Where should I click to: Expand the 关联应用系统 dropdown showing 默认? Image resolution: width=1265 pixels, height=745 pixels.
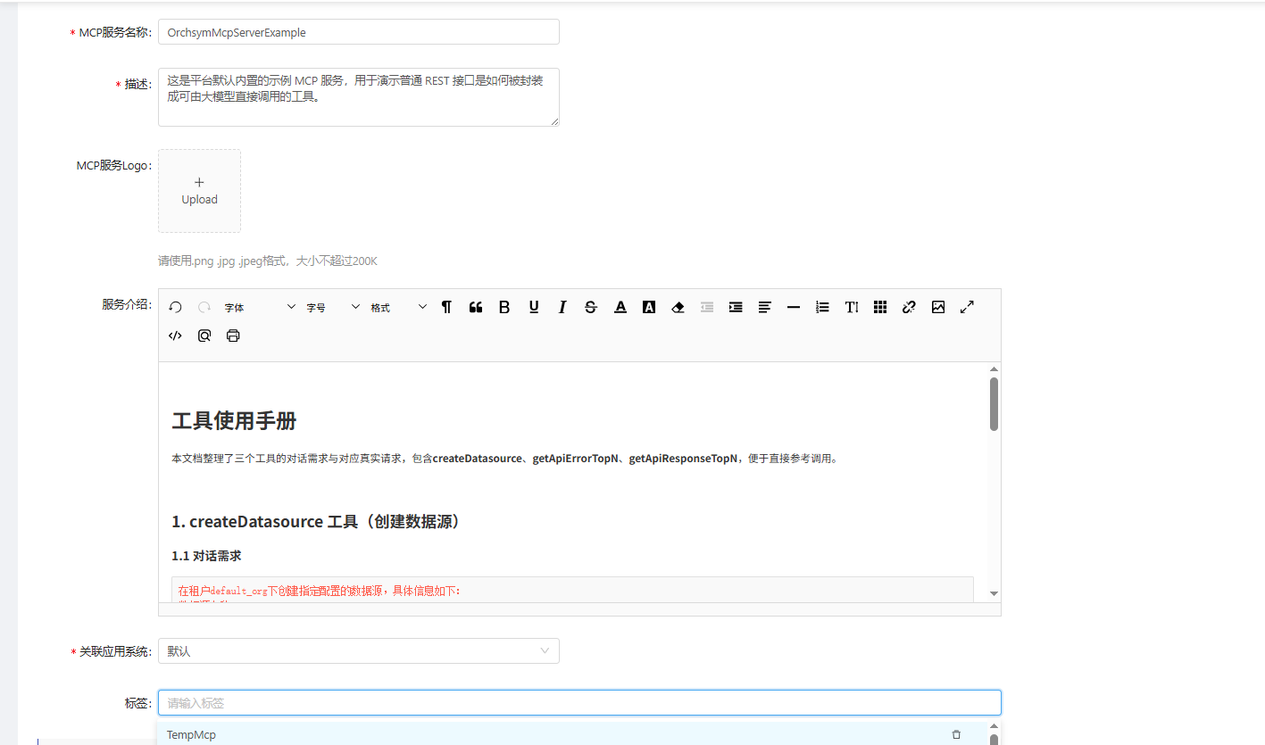tap(544, 650)
